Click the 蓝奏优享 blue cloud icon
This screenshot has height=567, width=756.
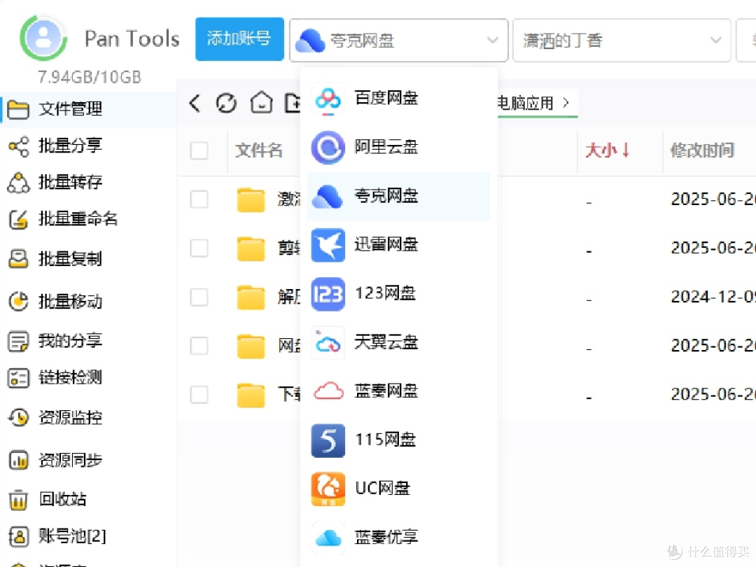328,538
